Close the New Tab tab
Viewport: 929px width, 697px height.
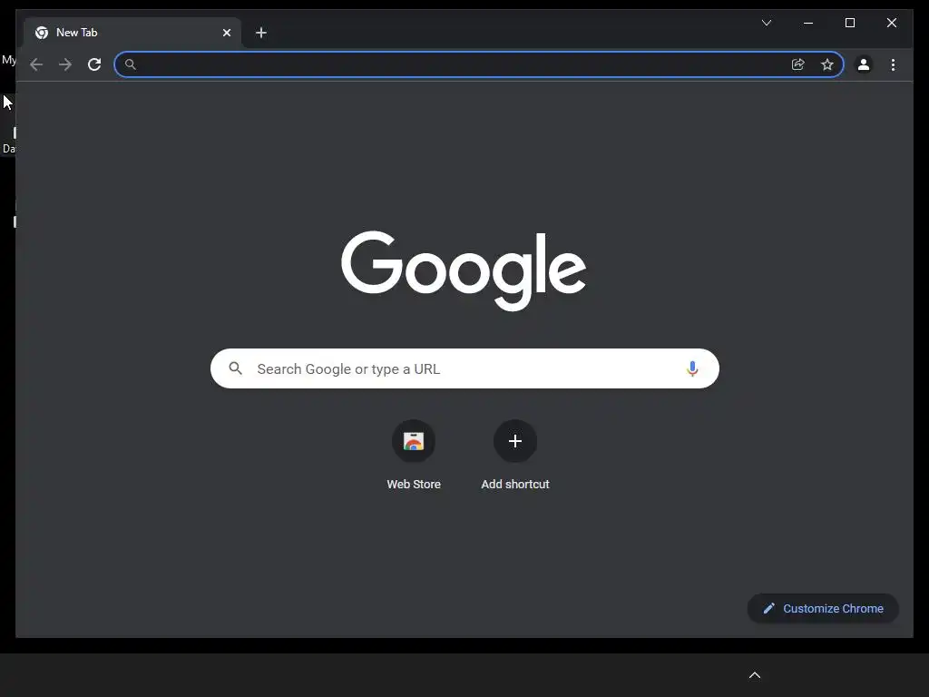click(x=226, y=33)
